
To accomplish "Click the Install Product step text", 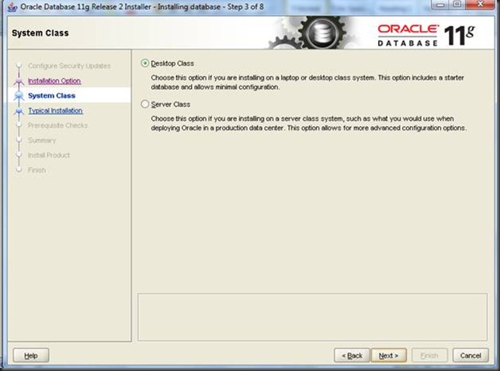I will pos(49,155).
